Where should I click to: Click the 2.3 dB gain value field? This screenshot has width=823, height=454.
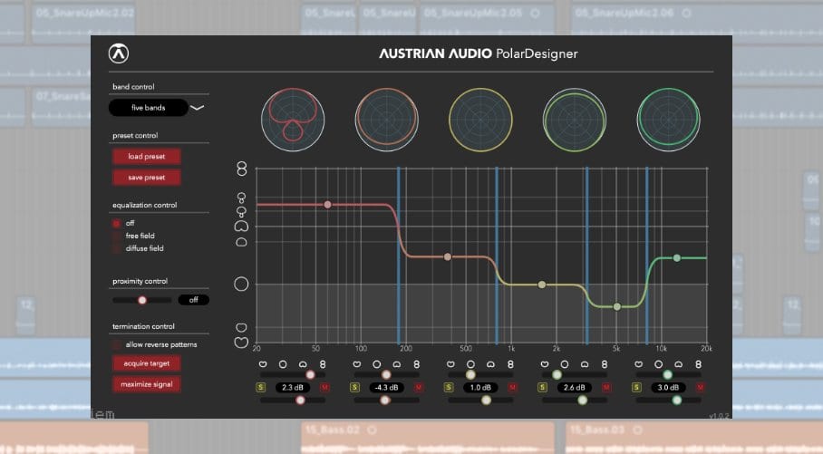[293, 387]
